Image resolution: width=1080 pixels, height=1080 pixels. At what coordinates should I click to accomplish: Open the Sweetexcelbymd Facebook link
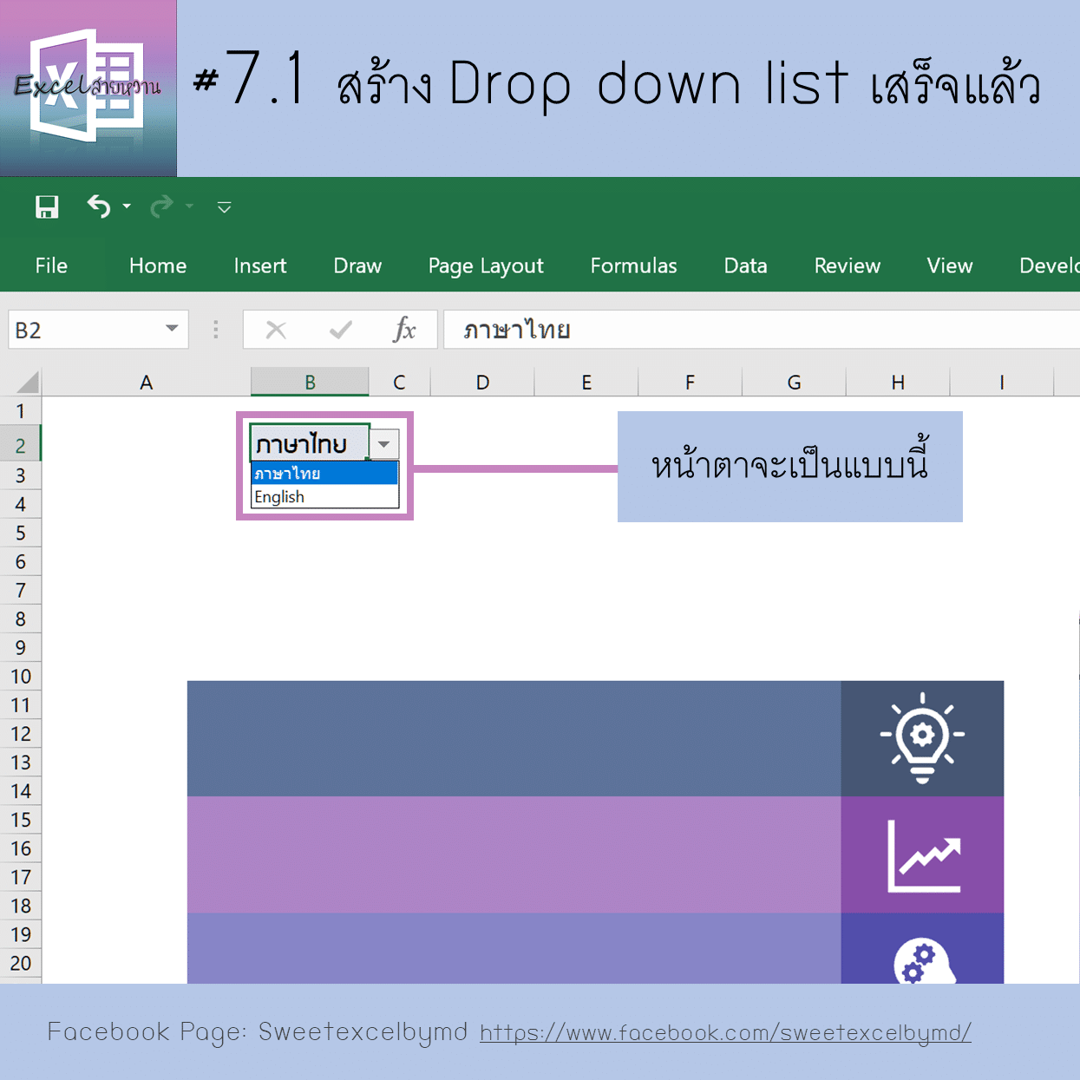(725, 1032)
